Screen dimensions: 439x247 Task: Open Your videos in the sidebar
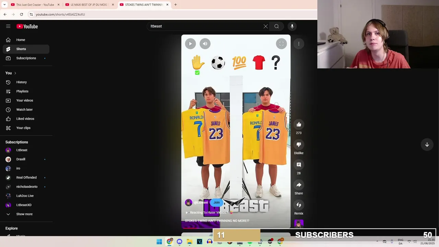(26, 101)
